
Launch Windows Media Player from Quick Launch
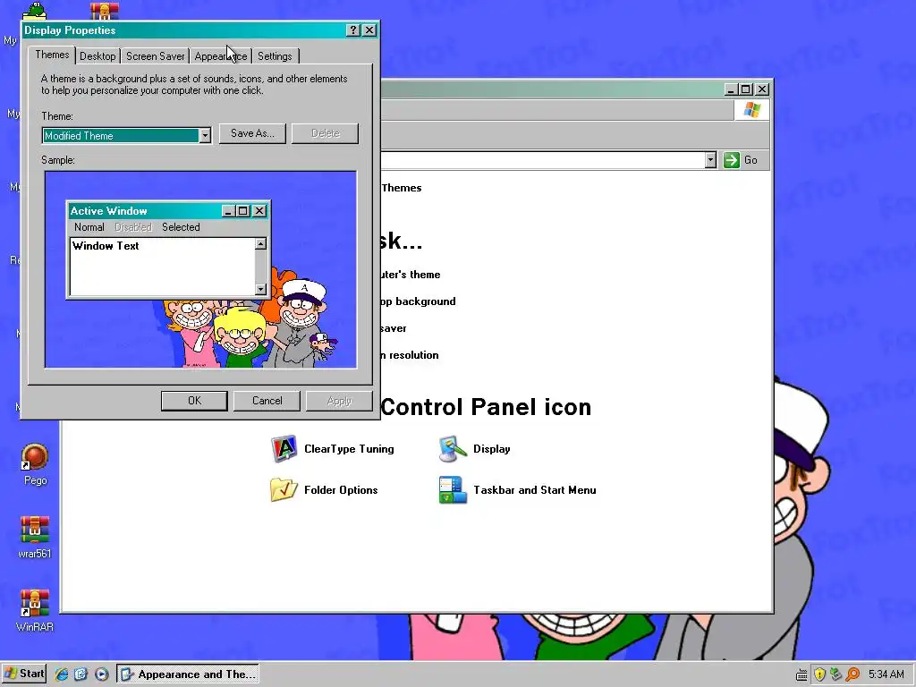click(x=101, y=674)
